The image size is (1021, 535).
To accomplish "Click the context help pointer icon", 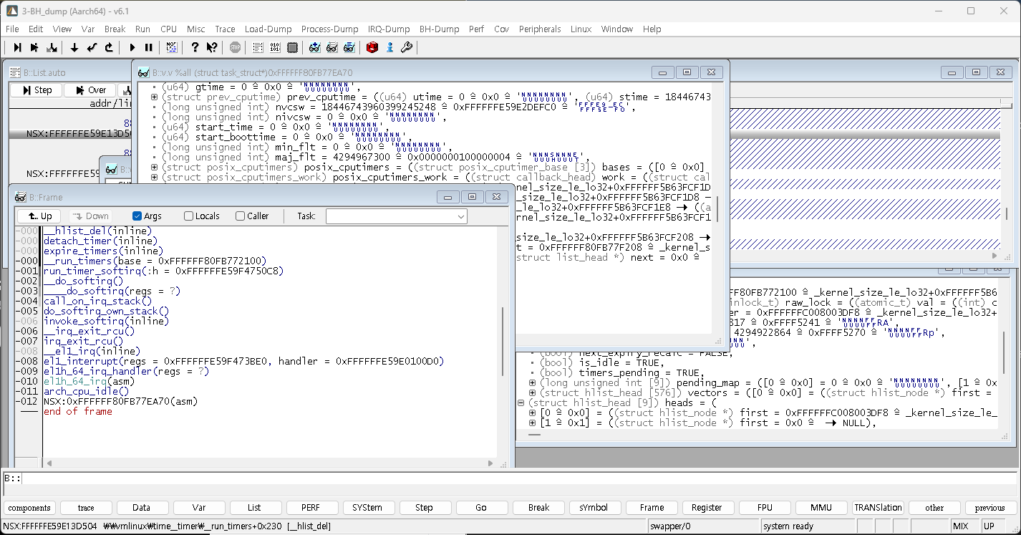I will (212, 48).
